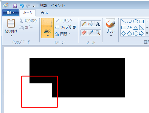Choose the Hexagon shape
Image resolution: width=149 pixels, height=113 pixels.
pos(136,33)
